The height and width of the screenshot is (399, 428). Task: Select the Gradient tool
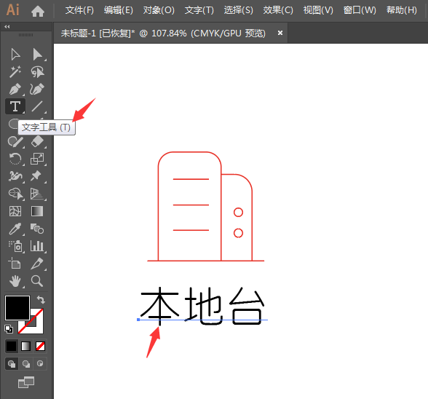[x=37, y=211]
